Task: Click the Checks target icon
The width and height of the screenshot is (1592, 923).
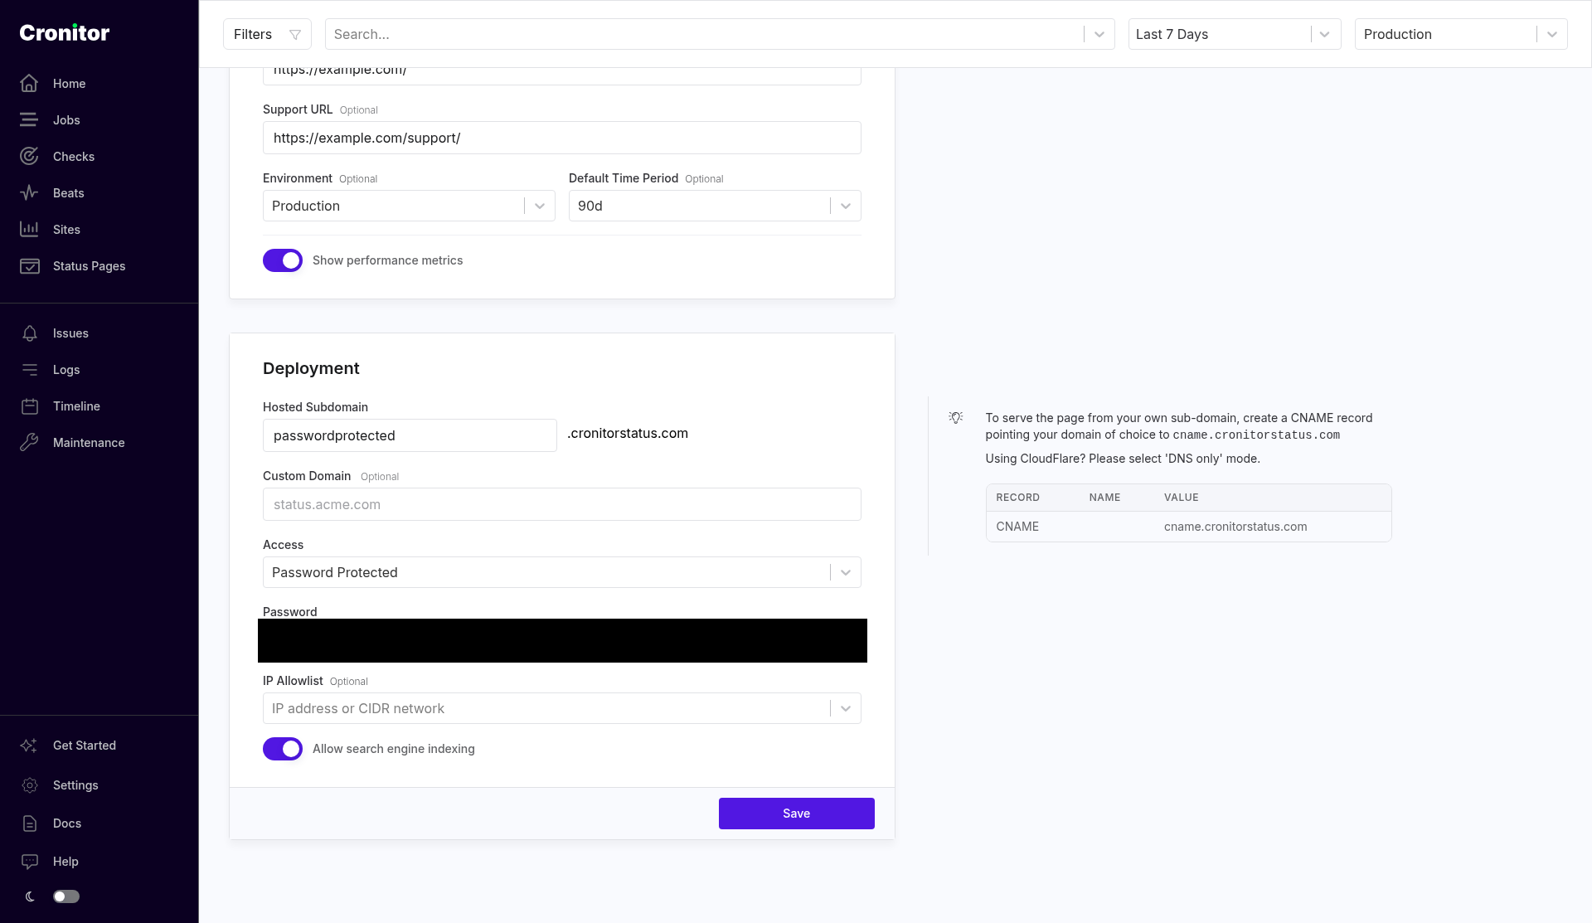Action: click(x=29, y=157)
